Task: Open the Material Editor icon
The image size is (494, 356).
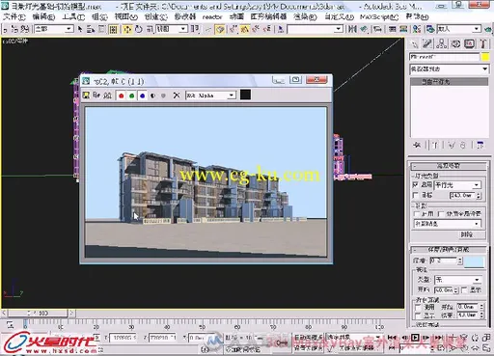Action: click(417, 29)
